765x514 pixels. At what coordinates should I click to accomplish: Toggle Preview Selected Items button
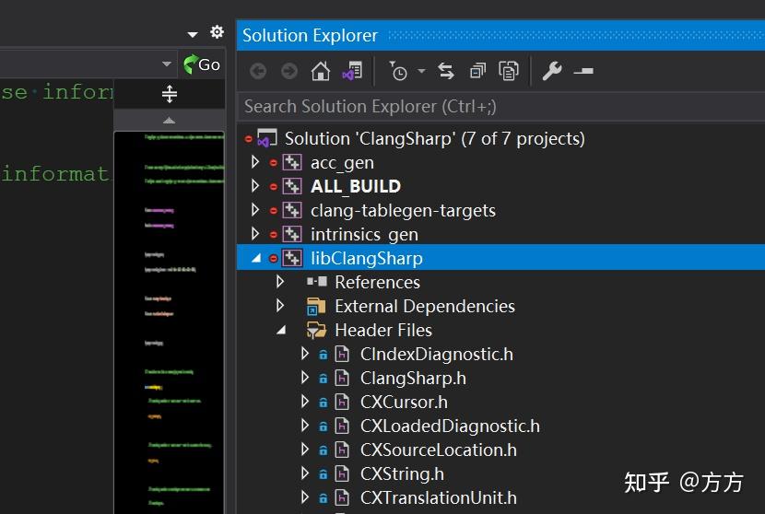[583, 71]
